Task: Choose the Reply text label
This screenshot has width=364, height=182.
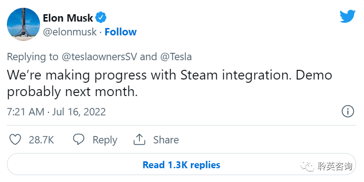Action: tap(105, 140)
